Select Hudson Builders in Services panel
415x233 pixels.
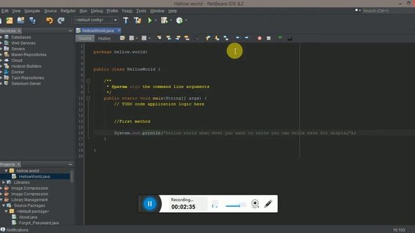(x=26, y=66)
